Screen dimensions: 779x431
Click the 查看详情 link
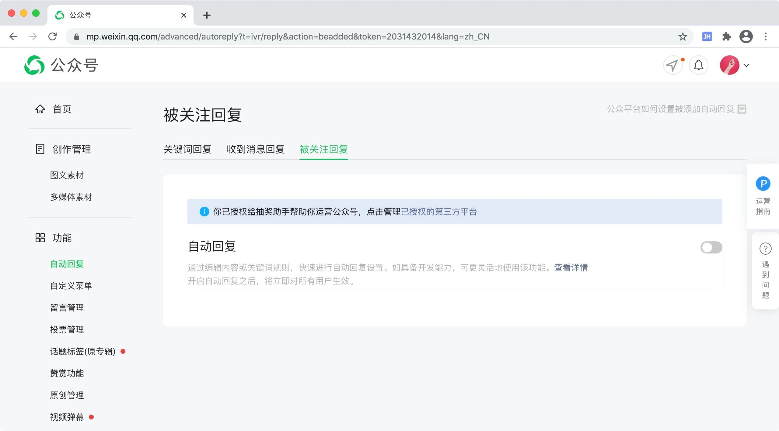coord(571,267)
